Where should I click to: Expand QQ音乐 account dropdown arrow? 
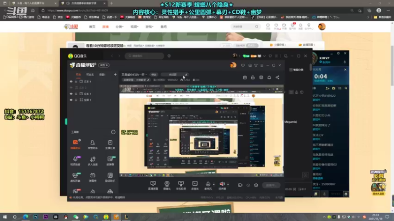(264, 56)
